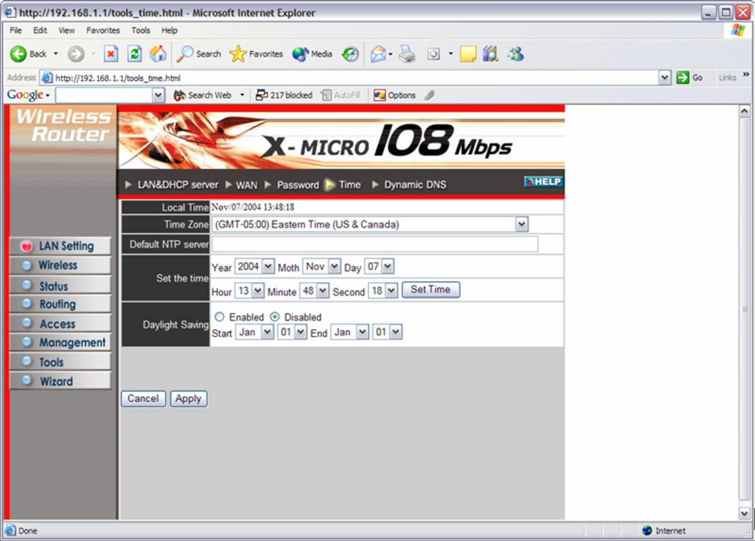
Task: Click the HELP badge icon
Action: 543,181
